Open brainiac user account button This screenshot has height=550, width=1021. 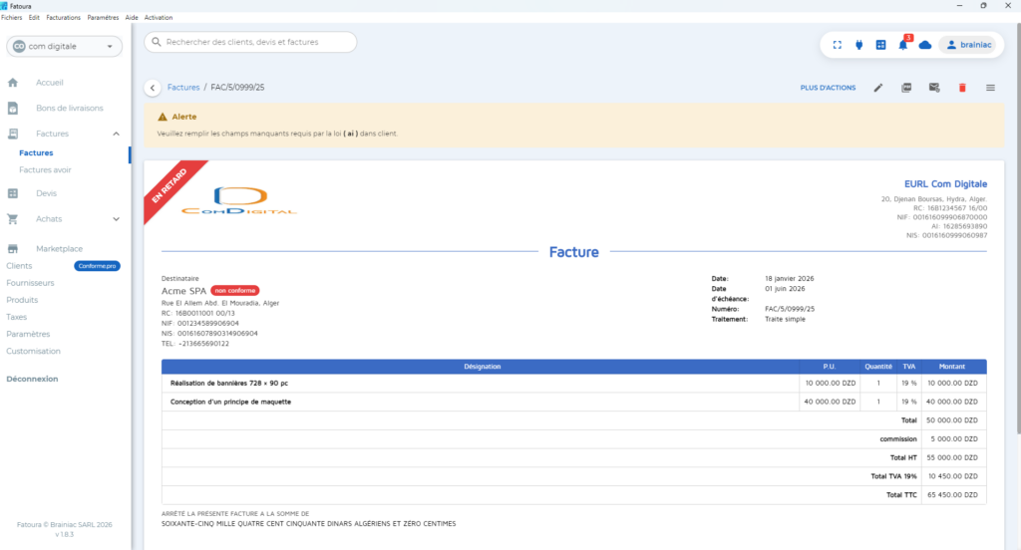tap(969, 45)
